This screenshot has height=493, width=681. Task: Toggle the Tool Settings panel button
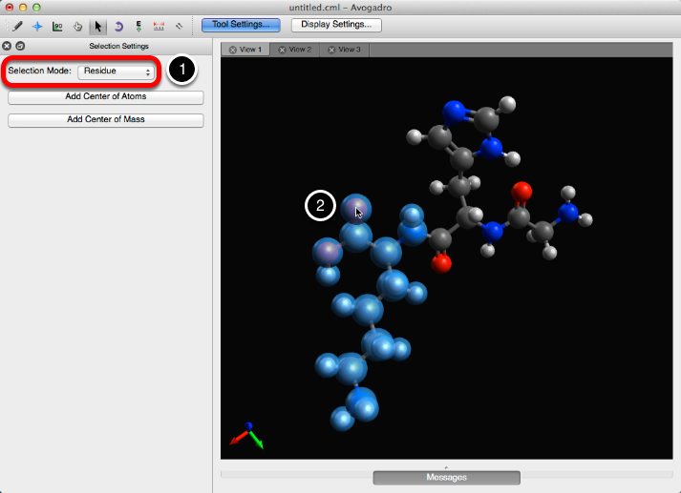[240, 25]
